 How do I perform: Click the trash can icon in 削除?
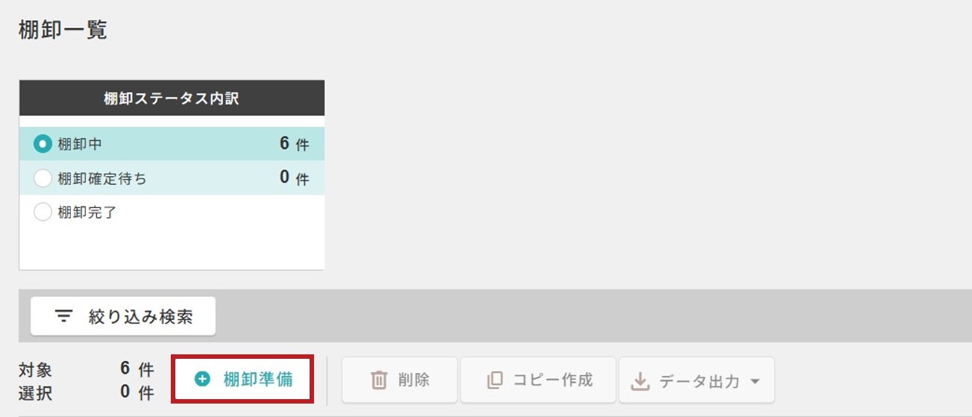[x=379, y=380]
